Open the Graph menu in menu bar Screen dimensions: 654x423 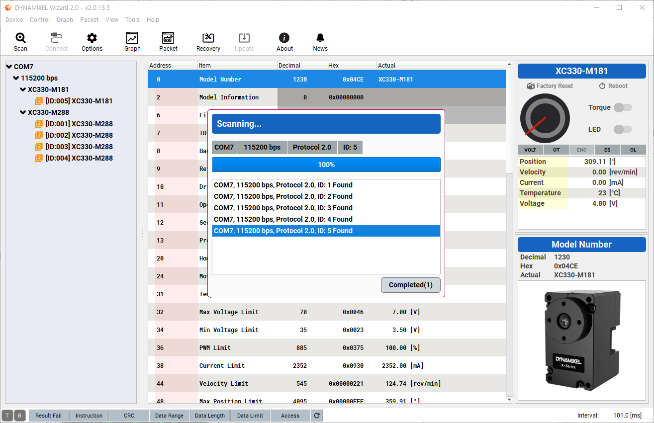pyautogui.click(x=65, y=20)
